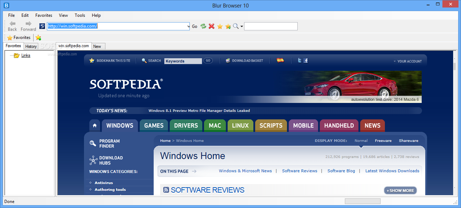Select the HANDHELD category tab
461x208 pixels.
coord(339,125)
